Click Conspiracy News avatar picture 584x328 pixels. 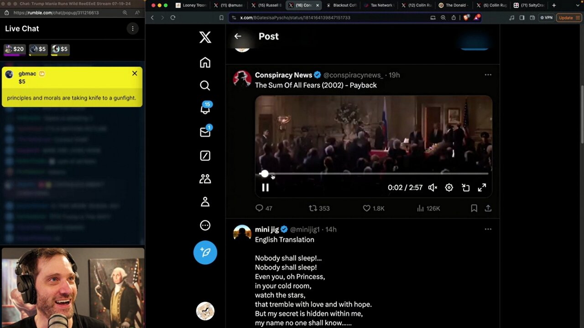point(242,79)
